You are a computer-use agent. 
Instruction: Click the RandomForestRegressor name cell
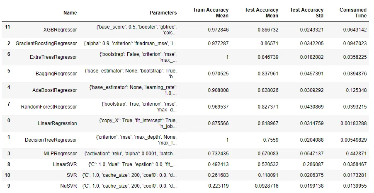point(49,107)
